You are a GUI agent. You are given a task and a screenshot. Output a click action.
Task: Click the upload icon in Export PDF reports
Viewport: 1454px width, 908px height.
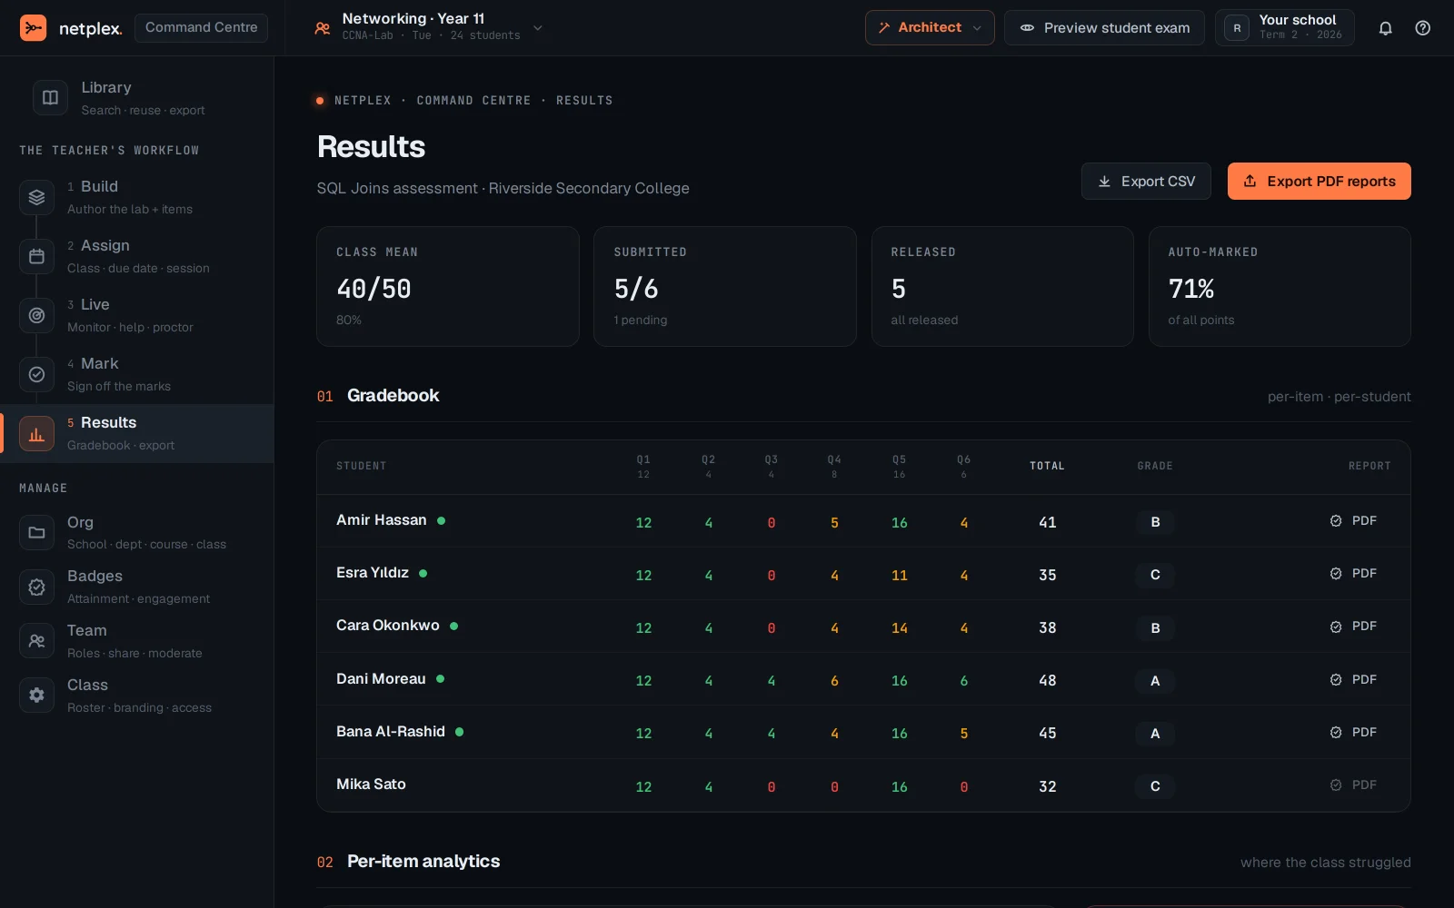[1250, 182]
